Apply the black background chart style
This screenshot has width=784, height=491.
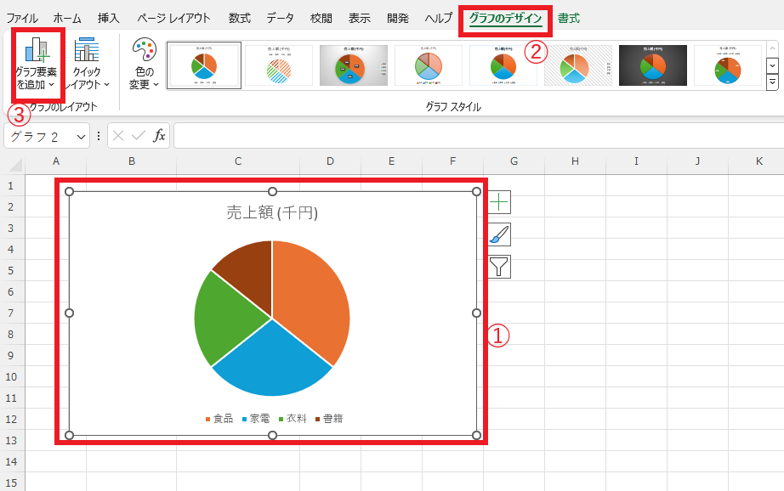[x=653, y=65]
